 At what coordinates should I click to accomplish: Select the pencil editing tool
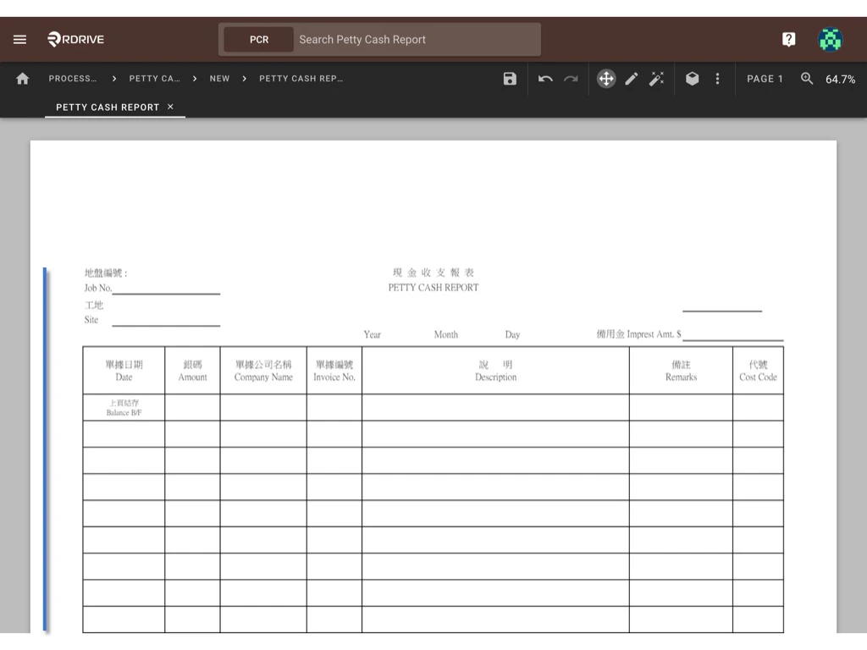coord(632,78)
